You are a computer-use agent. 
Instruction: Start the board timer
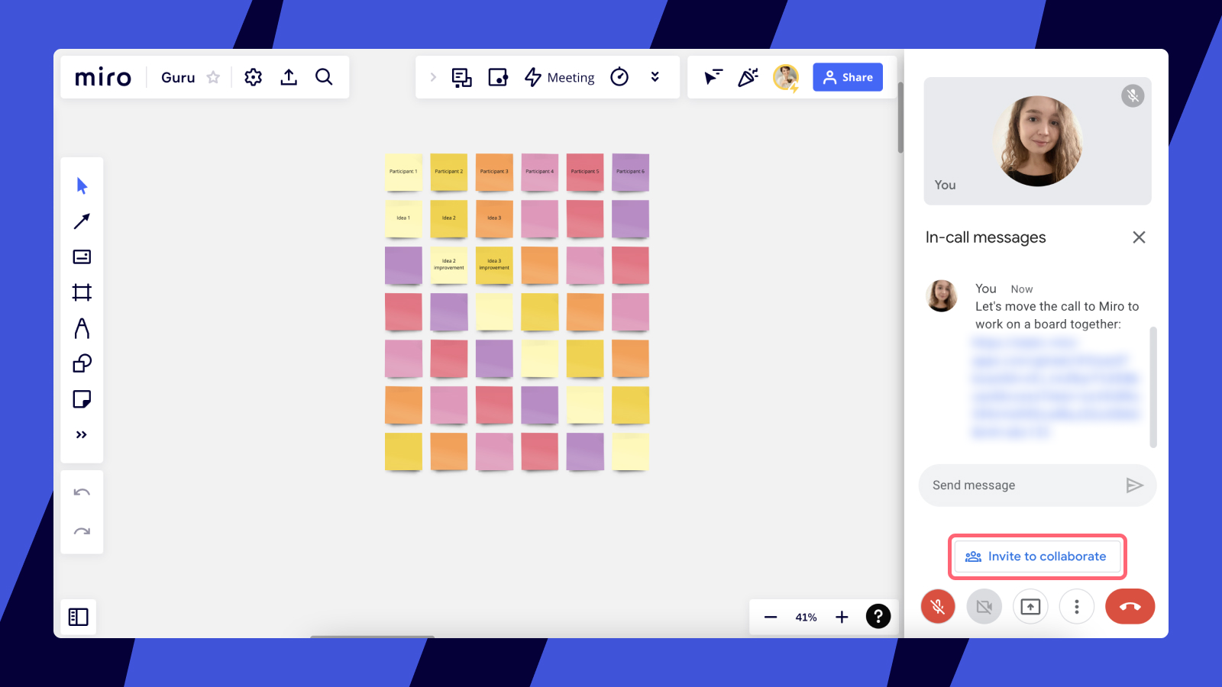pos(619,77)
